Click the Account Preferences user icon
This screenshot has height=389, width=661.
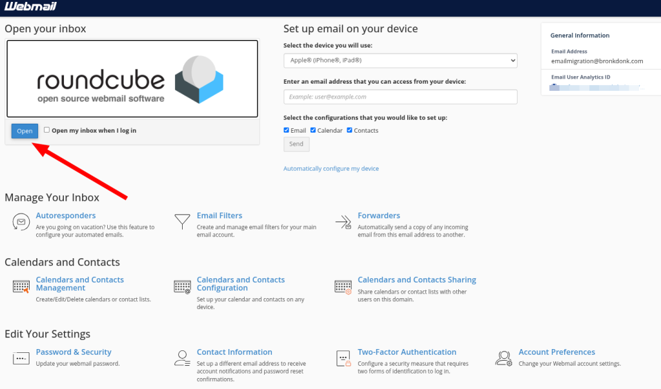point(503,358)
